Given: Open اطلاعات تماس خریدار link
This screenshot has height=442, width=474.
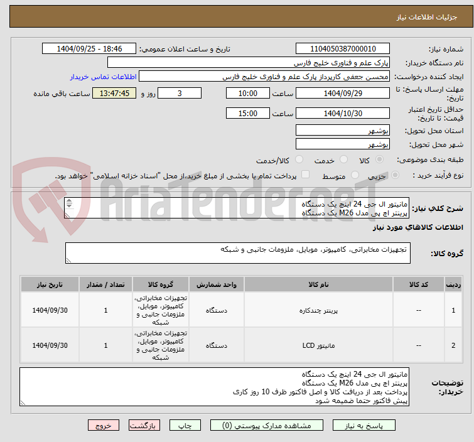Looking at the screenshot, I should point(104,77).
